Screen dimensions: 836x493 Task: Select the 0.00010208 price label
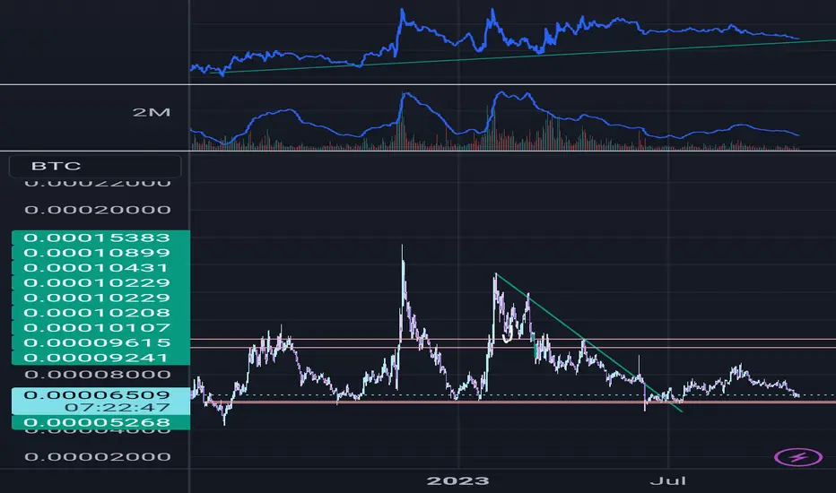pyautogui.click(x=100, y=312)
